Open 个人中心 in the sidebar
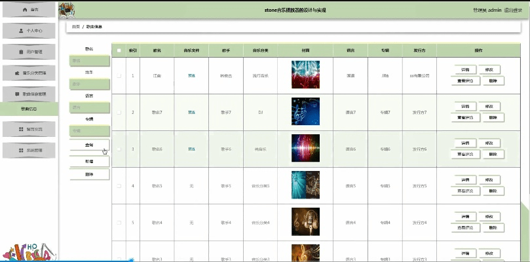Viewport: 530px width, 262px height. click(x=29, y=31)
